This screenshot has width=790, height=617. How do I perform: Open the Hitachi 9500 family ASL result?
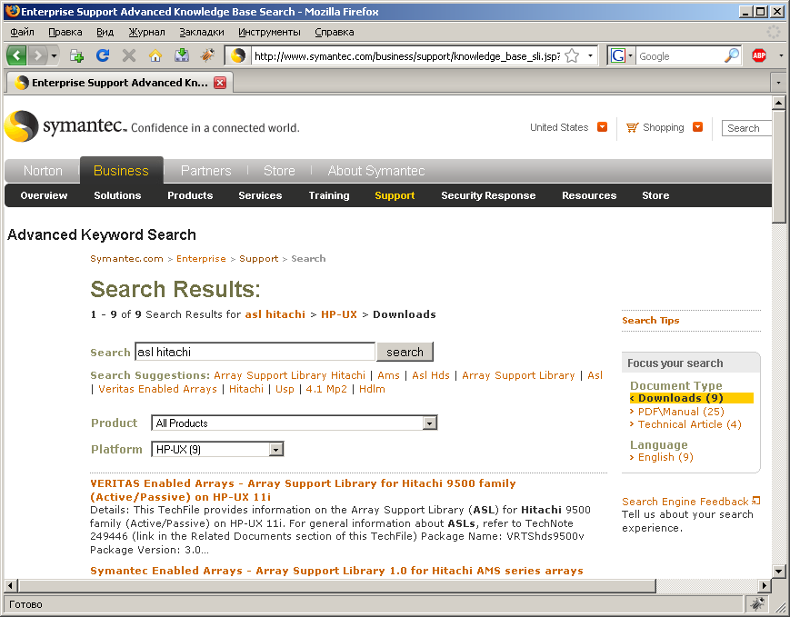click(303, 490)
